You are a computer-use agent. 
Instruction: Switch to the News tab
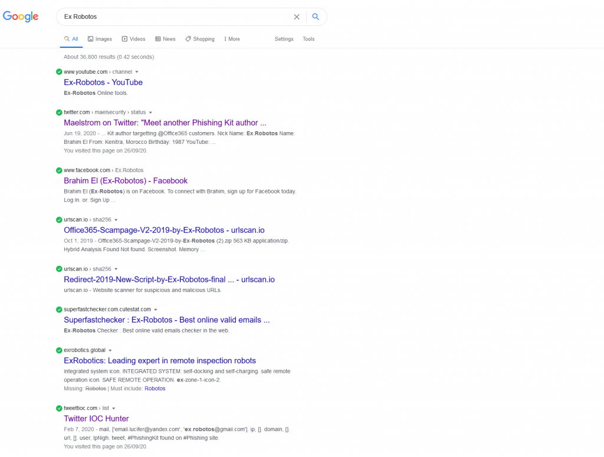tap(165, 39)
